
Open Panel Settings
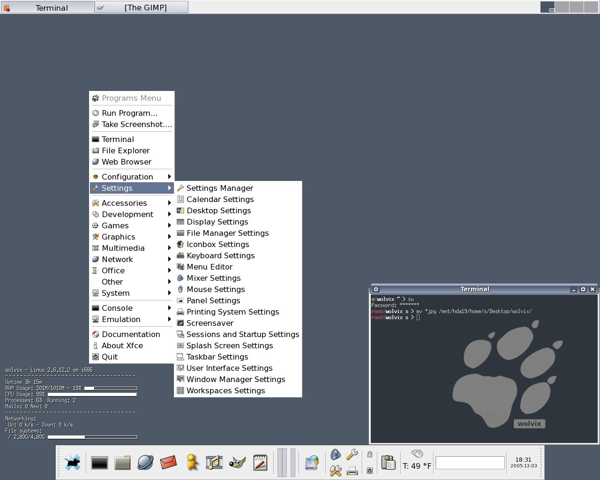point(238,300)
